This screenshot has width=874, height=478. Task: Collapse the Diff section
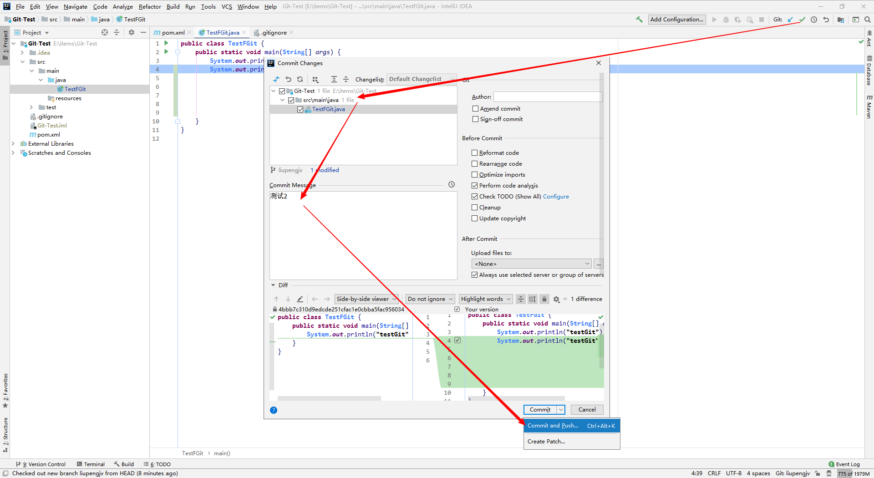(x=273, y=285)
